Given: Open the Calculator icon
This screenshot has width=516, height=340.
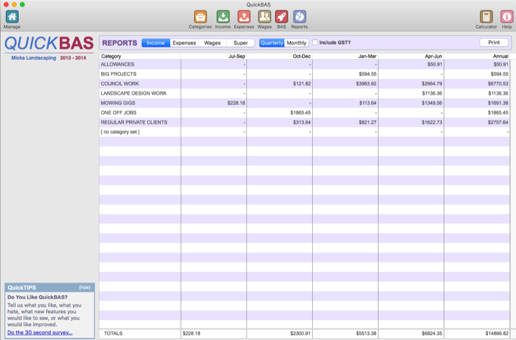Looking at the screenshot, I should 486,17.
